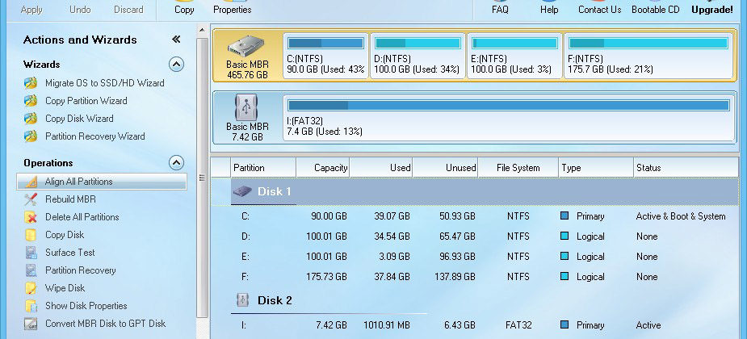Image resolution: width=747 pixels, height=339 pixels.
Task: Click the Partition Recovery Wizard icon
Action: point(31,136)
